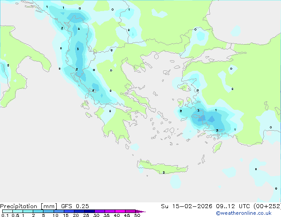Select the 2–5 mm legend color box
Screen dimensions: 281x217
[38, 211]
